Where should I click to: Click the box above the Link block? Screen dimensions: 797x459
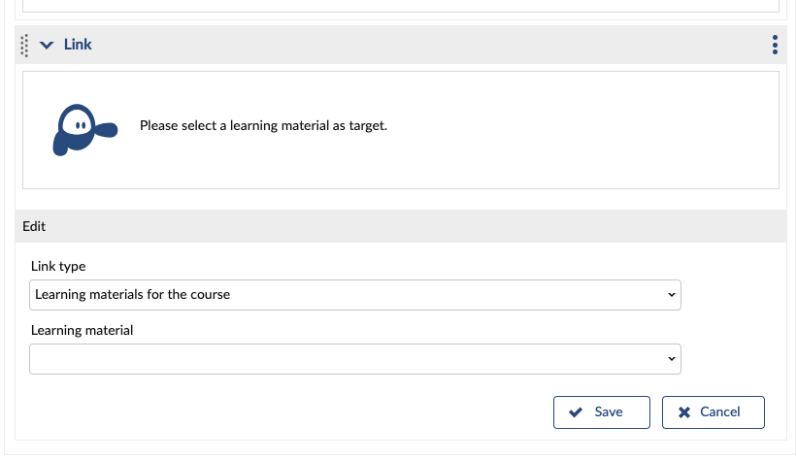click(x=401, y=6)
